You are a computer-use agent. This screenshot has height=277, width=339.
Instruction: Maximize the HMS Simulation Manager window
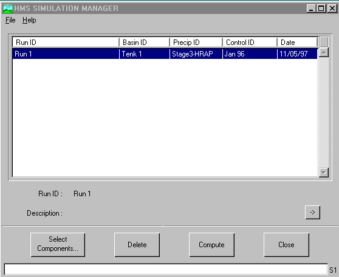point(321,9)
